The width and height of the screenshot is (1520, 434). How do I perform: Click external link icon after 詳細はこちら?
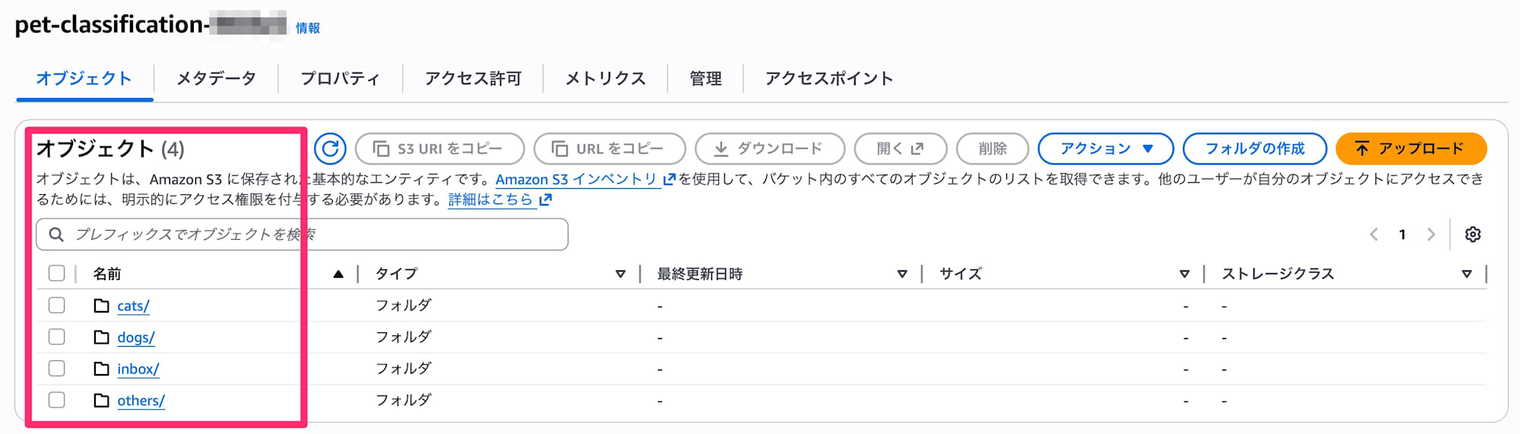tap(545, 200)
